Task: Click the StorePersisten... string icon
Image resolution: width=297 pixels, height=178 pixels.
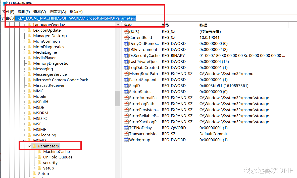Action: click(x=126, y=110)
